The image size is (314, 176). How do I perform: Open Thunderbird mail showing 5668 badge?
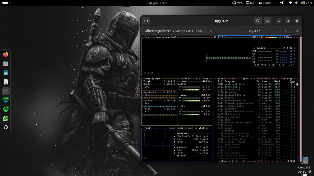coord(6,100)
